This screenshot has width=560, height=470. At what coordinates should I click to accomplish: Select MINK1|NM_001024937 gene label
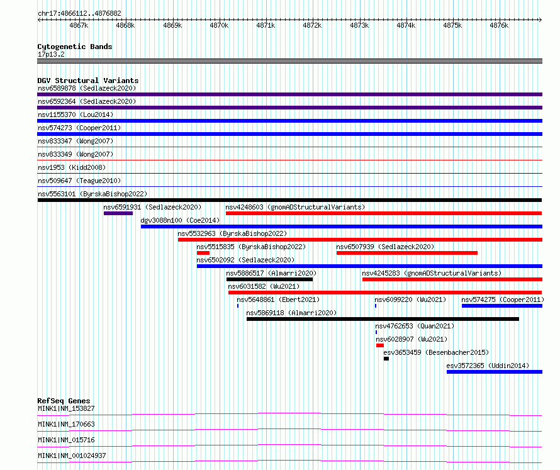point(72,456)
